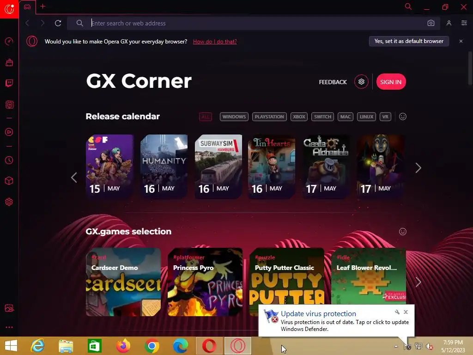
Task: Open the Windows Start button
Action: pos(11,346)
